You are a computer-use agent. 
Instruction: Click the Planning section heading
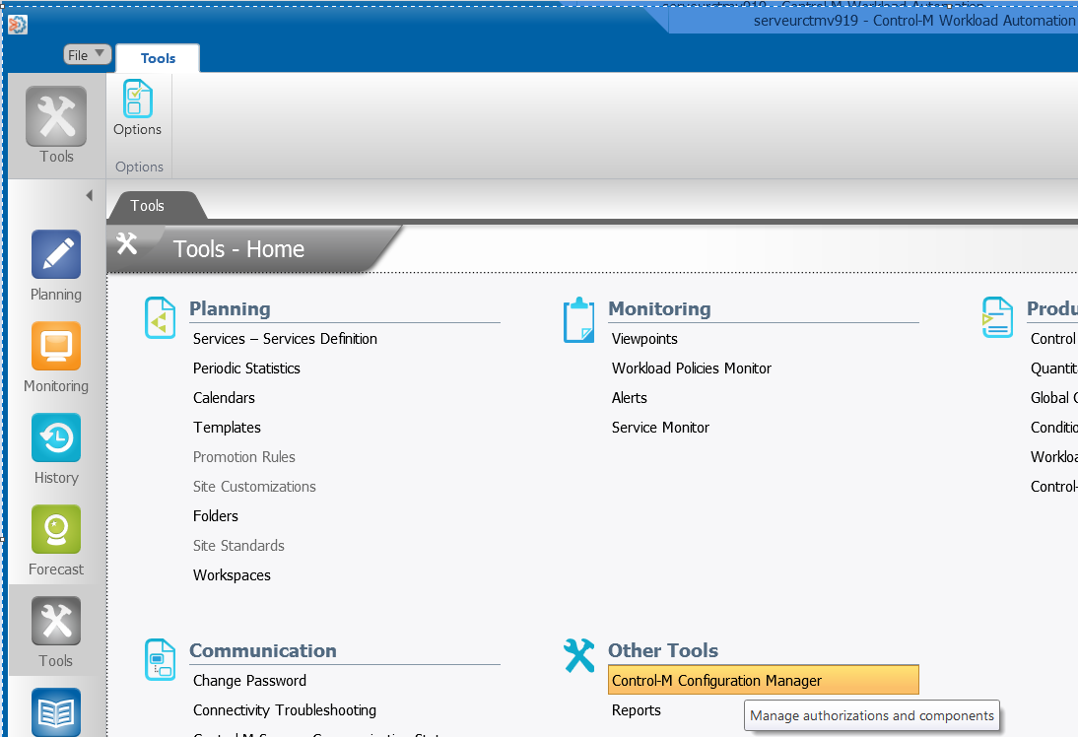(x=230, y=308)
